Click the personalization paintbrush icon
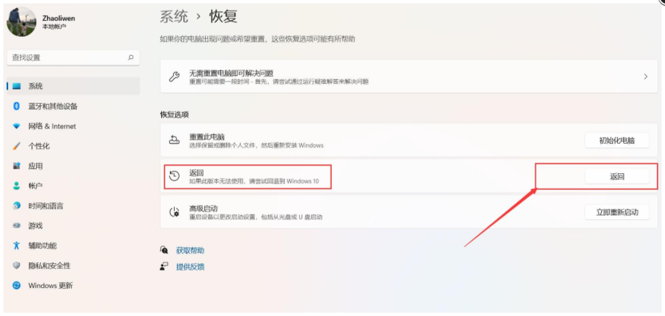 point(17,146)
